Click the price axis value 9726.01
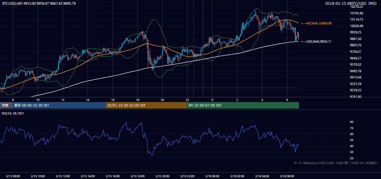Image resolution: width=381 pixels, height=179 pixels. click(356, 52)
